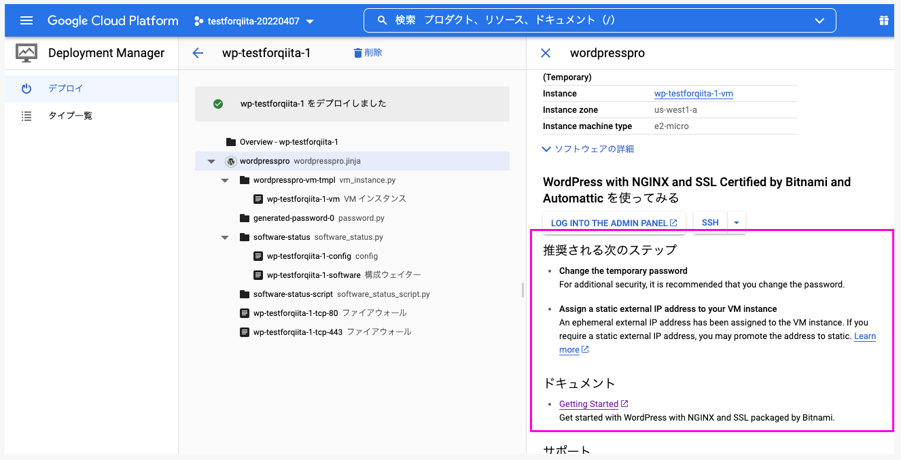Collapse the wordpresspro-vm-tmpl node
This screenshot has width=901, height=460.
(x=225, y=181)
